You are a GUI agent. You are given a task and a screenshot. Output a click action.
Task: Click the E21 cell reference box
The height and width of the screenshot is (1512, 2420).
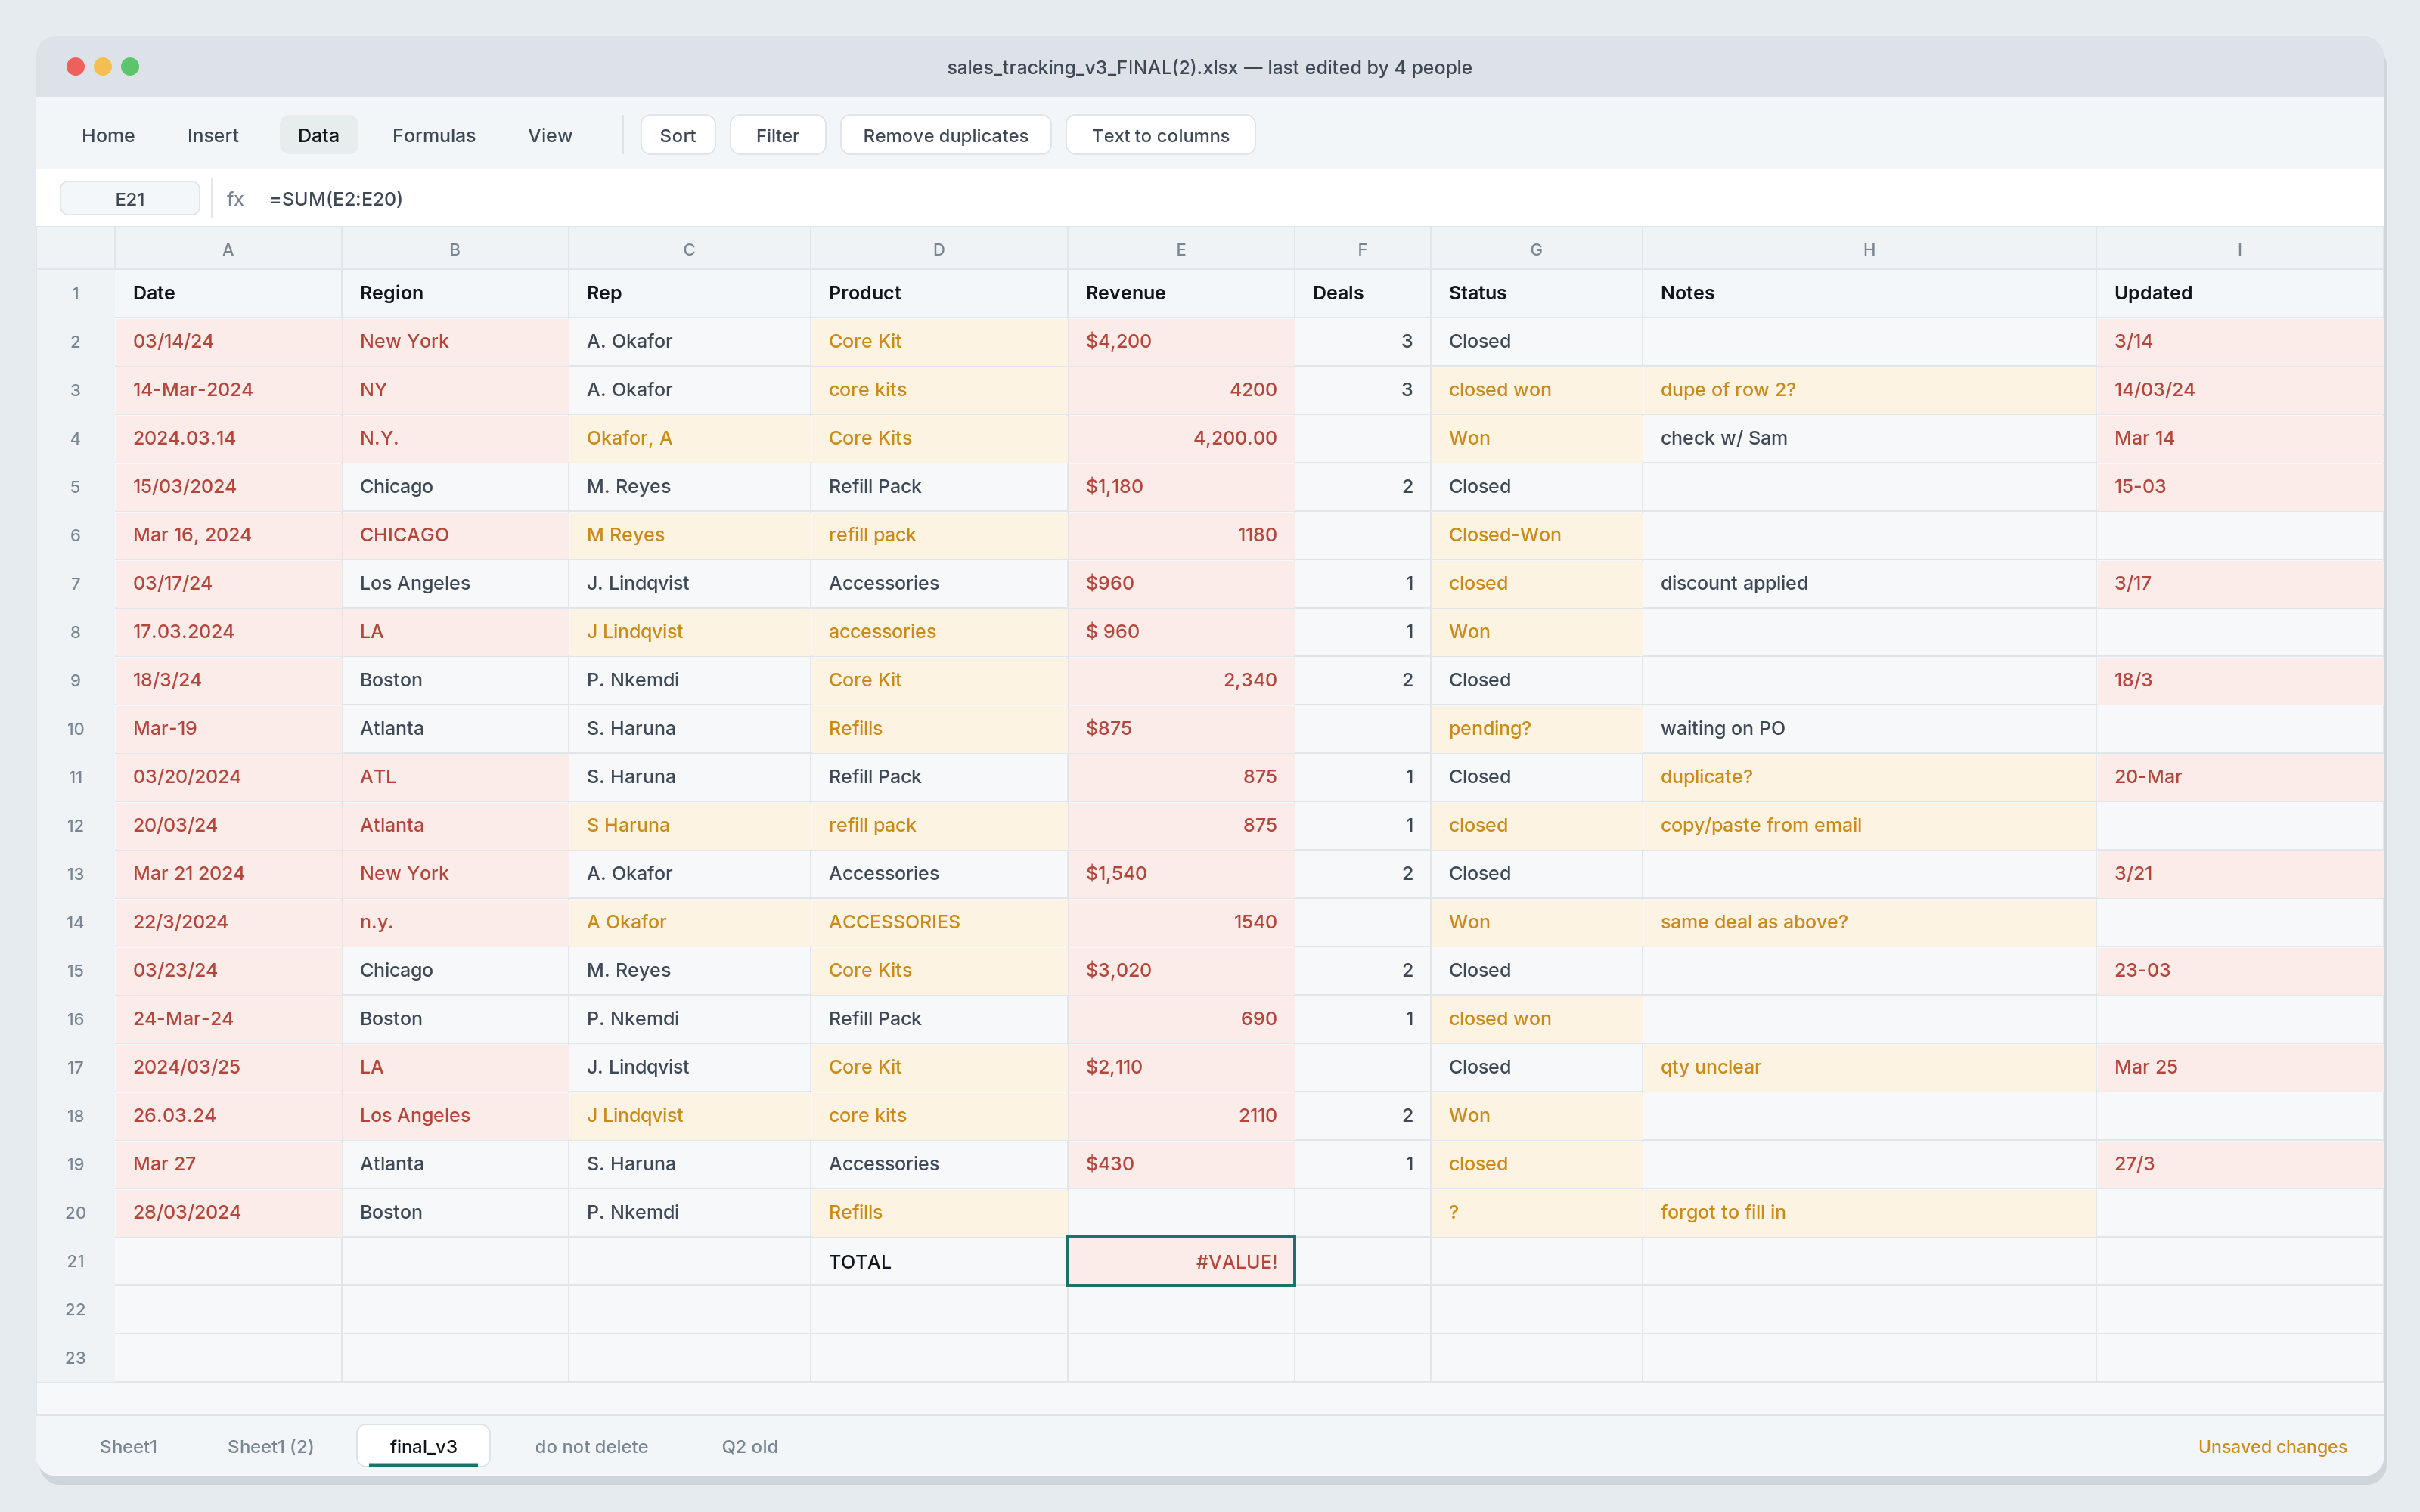130,198
